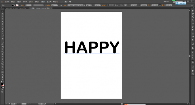Swap fill and stroke in toolbar
This screenshot has width=195, height=105.
click(x=3, y=82)
